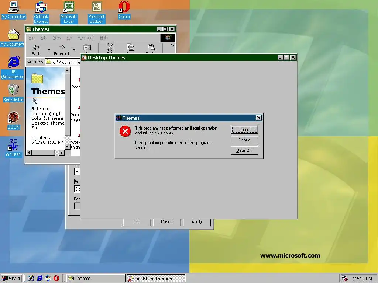
Task: Open Help menu in Themes window
Action: click(x=104, y=38)
